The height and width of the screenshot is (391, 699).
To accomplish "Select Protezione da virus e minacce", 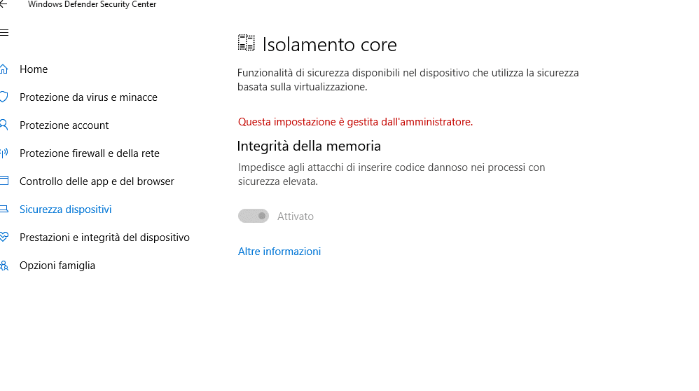I will (88, 97).
